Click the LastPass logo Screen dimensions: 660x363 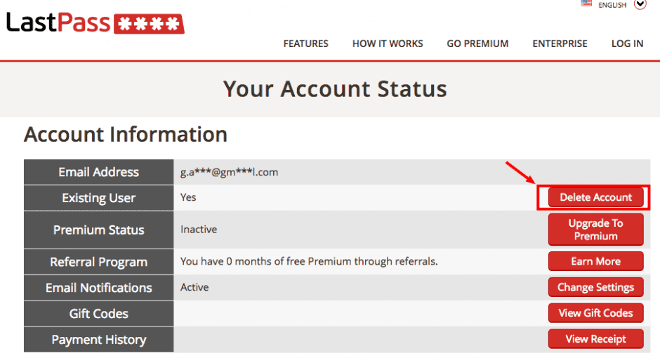tap(95, 23)
